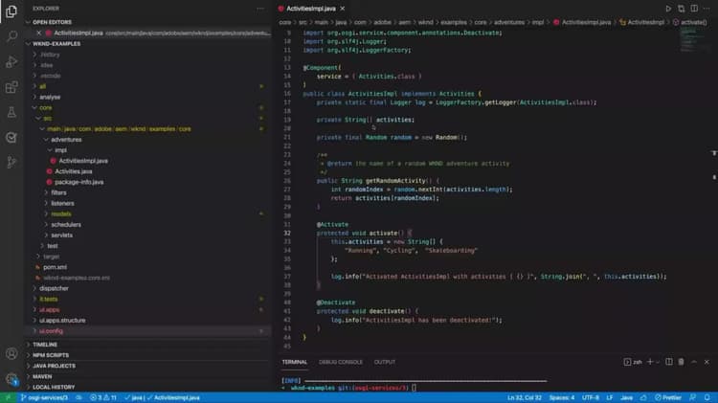Select the ActivitiesImpl.java editor tab

pyautogui.click(x=311, y=9)
